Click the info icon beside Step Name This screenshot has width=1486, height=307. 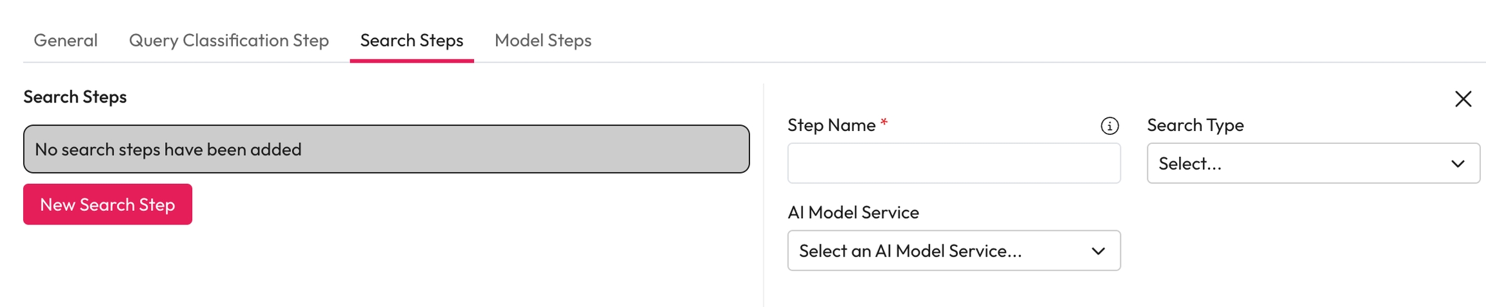(1109, 126)
